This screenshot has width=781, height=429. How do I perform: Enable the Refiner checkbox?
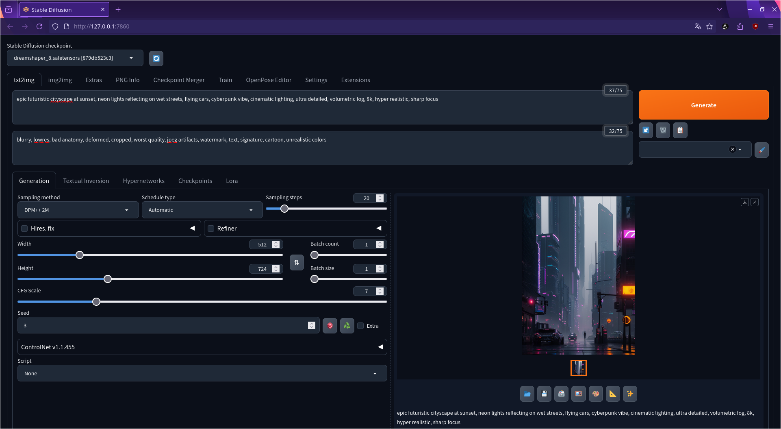pyautogui.click(x=211, y=229)
